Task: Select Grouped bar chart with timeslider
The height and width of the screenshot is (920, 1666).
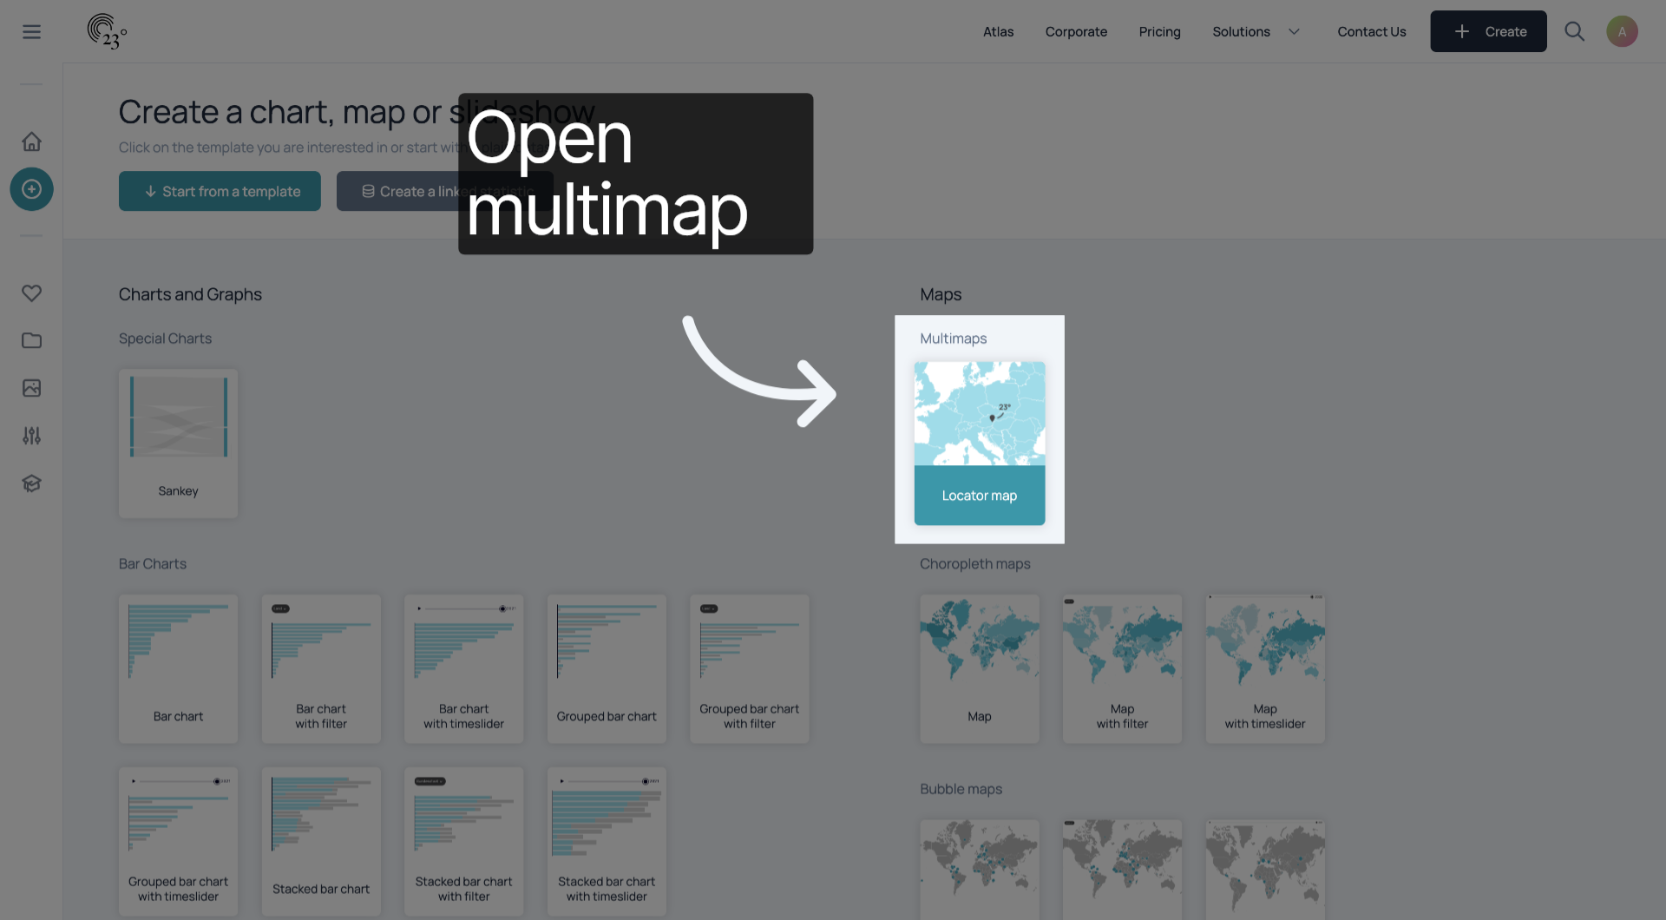Action: click(178, 841)
